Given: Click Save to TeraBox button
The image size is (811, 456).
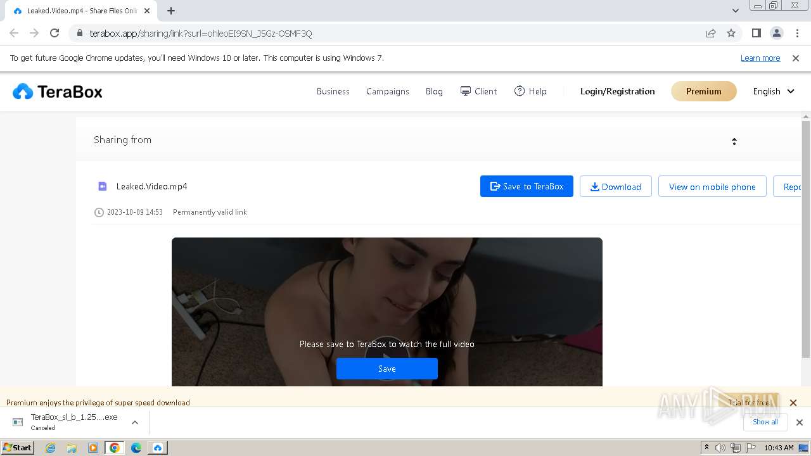Looking at the screenshot, I should 527,186.
